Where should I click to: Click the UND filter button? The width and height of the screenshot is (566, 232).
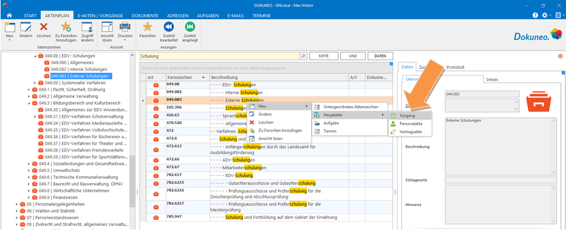pos(353,56)
